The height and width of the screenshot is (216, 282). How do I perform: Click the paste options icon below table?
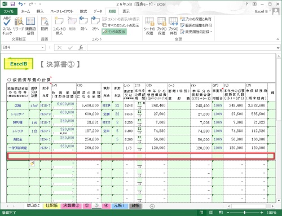32,164
